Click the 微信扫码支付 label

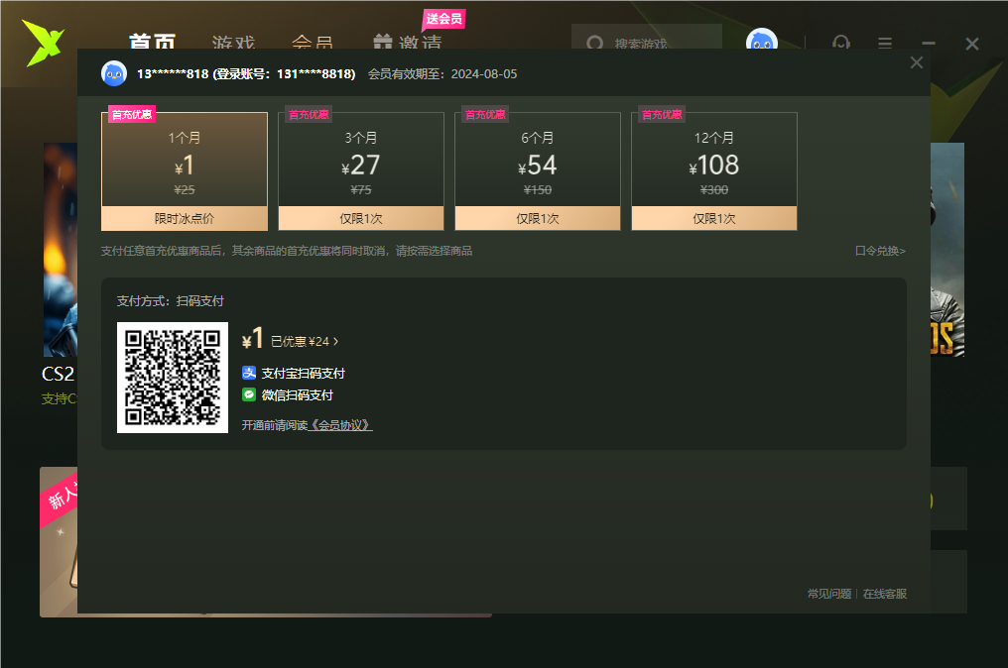297,395
